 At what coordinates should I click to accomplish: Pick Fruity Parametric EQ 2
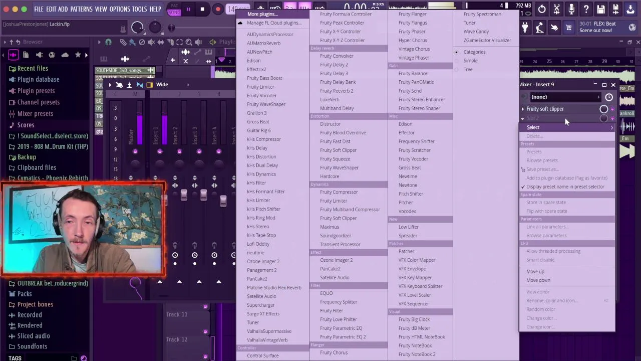pos(343,337)
